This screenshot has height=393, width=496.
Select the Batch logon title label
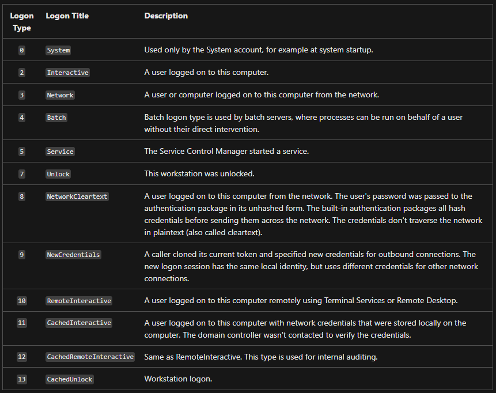[56, 118]
